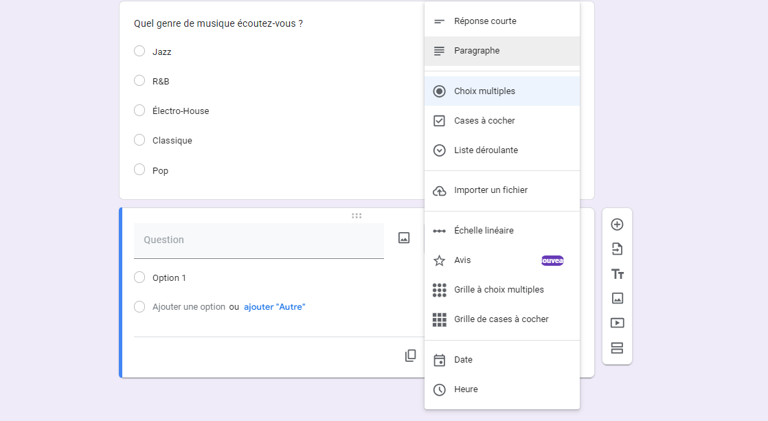768x421 pixels.
Task: Duplicate the current question
Action: pos(410,356)
